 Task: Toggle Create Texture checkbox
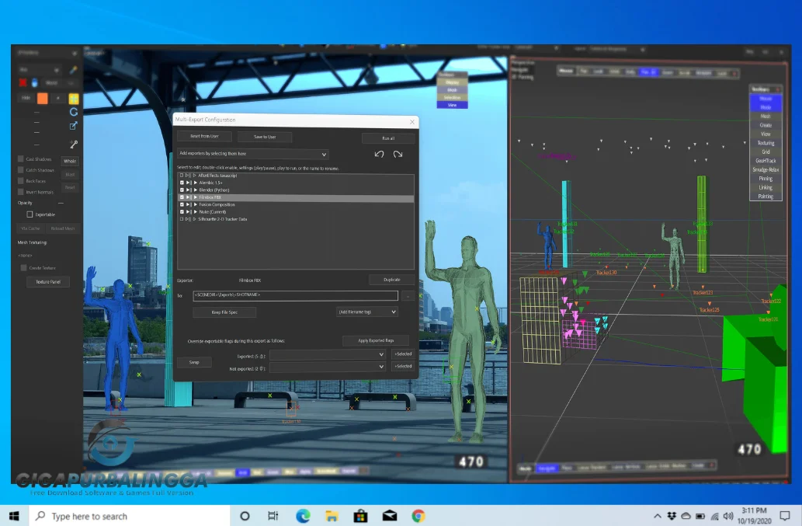[23, 267]
